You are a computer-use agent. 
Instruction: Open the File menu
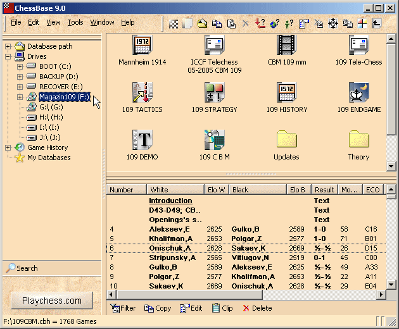click(16, 22)
